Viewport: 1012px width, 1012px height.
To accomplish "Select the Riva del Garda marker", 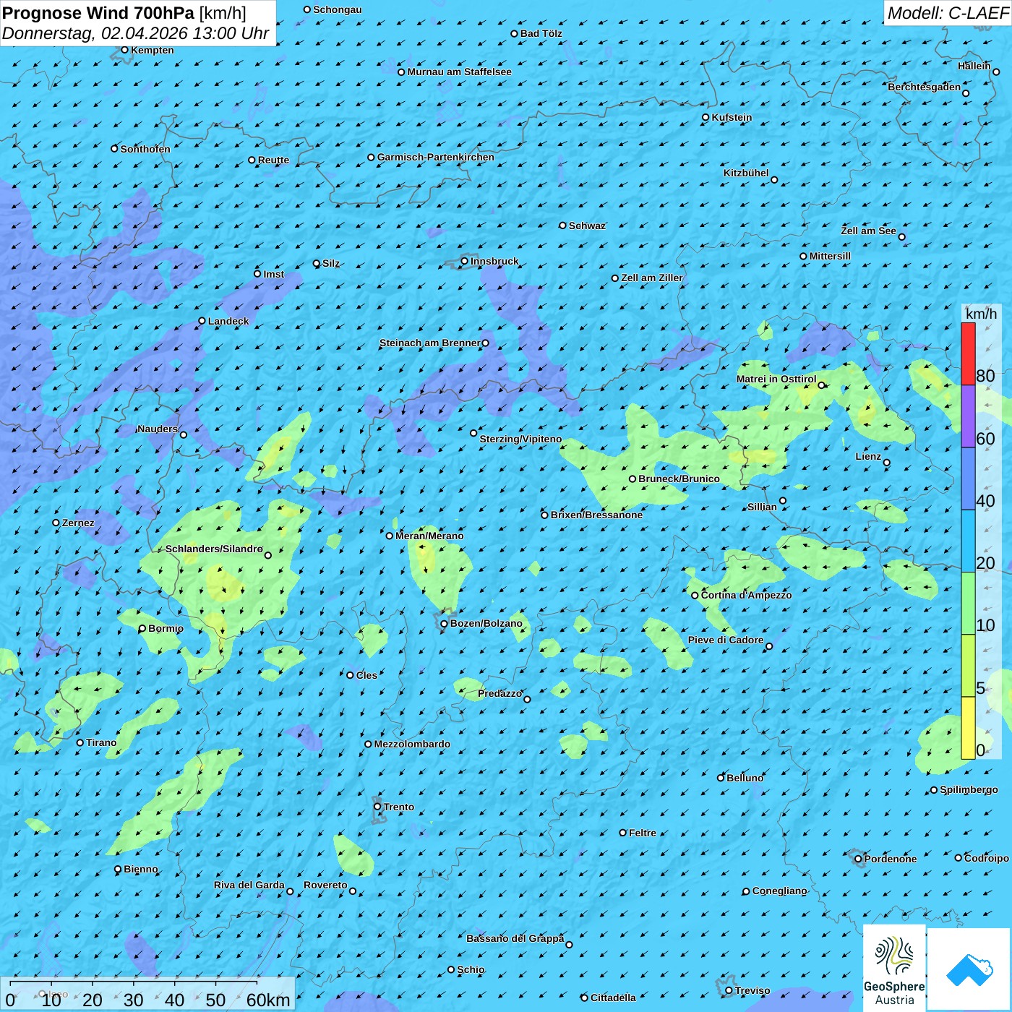I will click(290, 891).
